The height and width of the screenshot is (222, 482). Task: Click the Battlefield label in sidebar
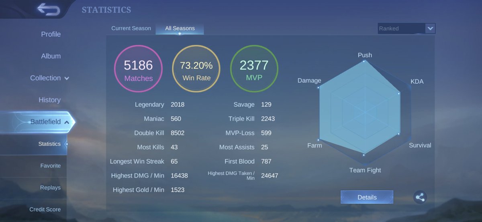pos(45,122)
